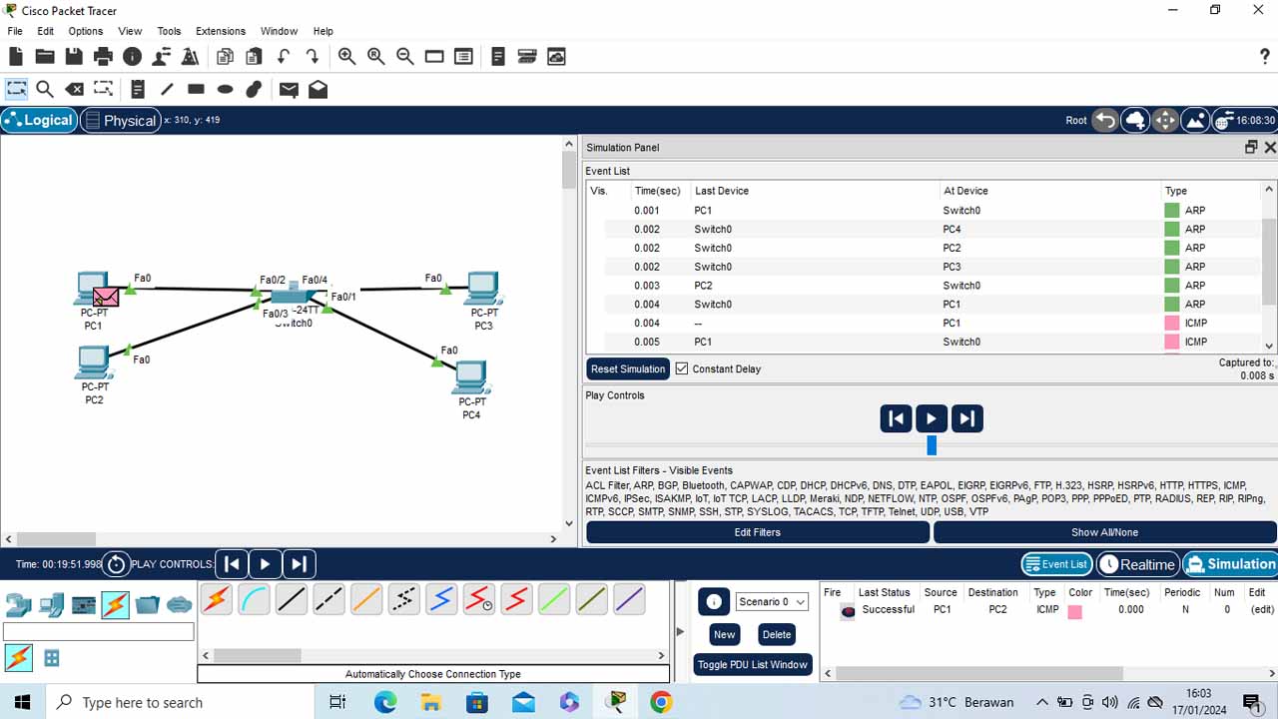The height and width of the screenshot is (719, 1278).
Task: Open Google Chrome from the taskbar
Action: [661, 702]
